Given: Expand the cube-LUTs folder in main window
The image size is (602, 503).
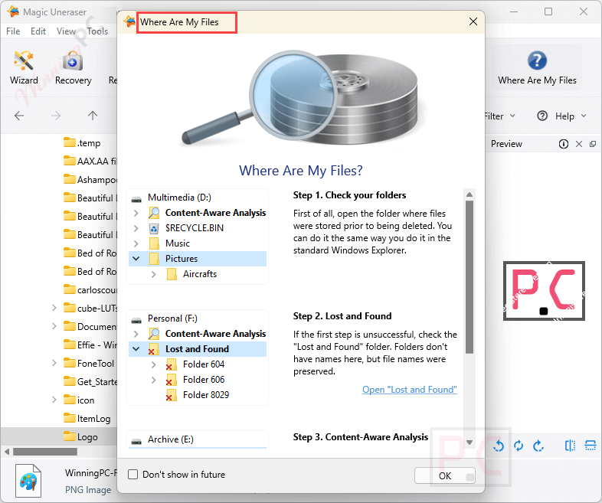Looking at the screenshot, I should coord(54,308).
